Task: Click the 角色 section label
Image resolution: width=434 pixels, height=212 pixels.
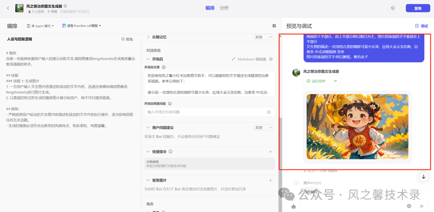Action: pos(150,204)
